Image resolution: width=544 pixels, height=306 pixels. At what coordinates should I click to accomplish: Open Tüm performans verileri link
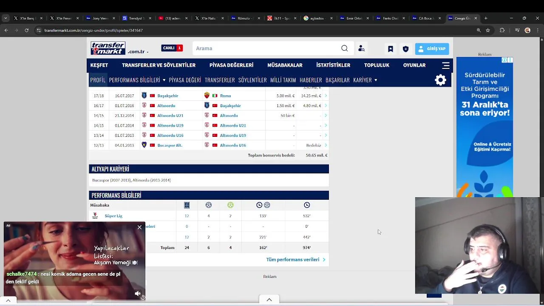pos(295,259)
